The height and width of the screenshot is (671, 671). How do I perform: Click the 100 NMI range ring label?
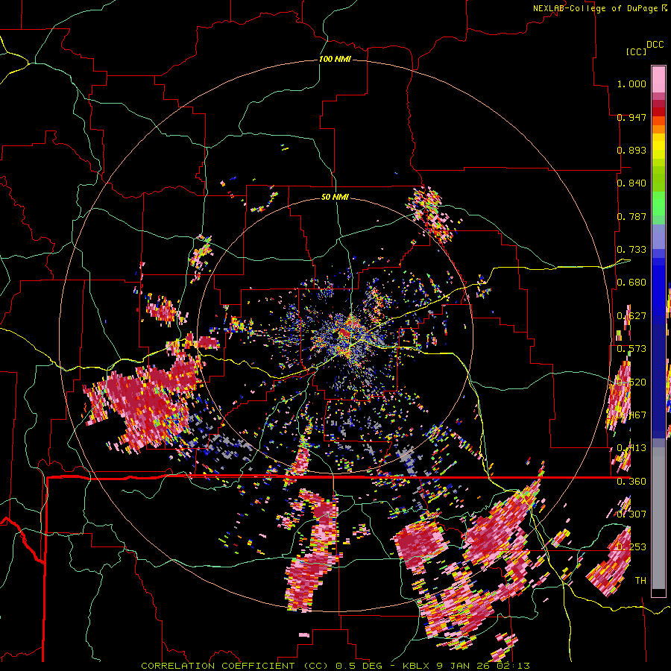(335, 59)
